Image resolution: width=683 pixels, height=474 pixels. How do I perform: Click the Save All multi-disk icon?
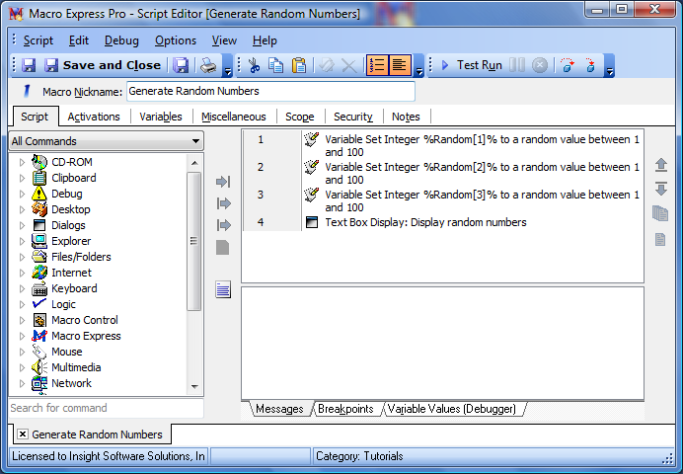tap(181, 65)
